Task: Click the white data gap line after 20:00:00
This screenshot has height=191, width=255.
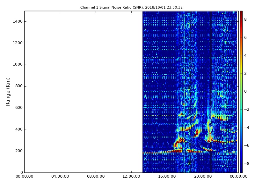Action: click(x=211, y=92)
